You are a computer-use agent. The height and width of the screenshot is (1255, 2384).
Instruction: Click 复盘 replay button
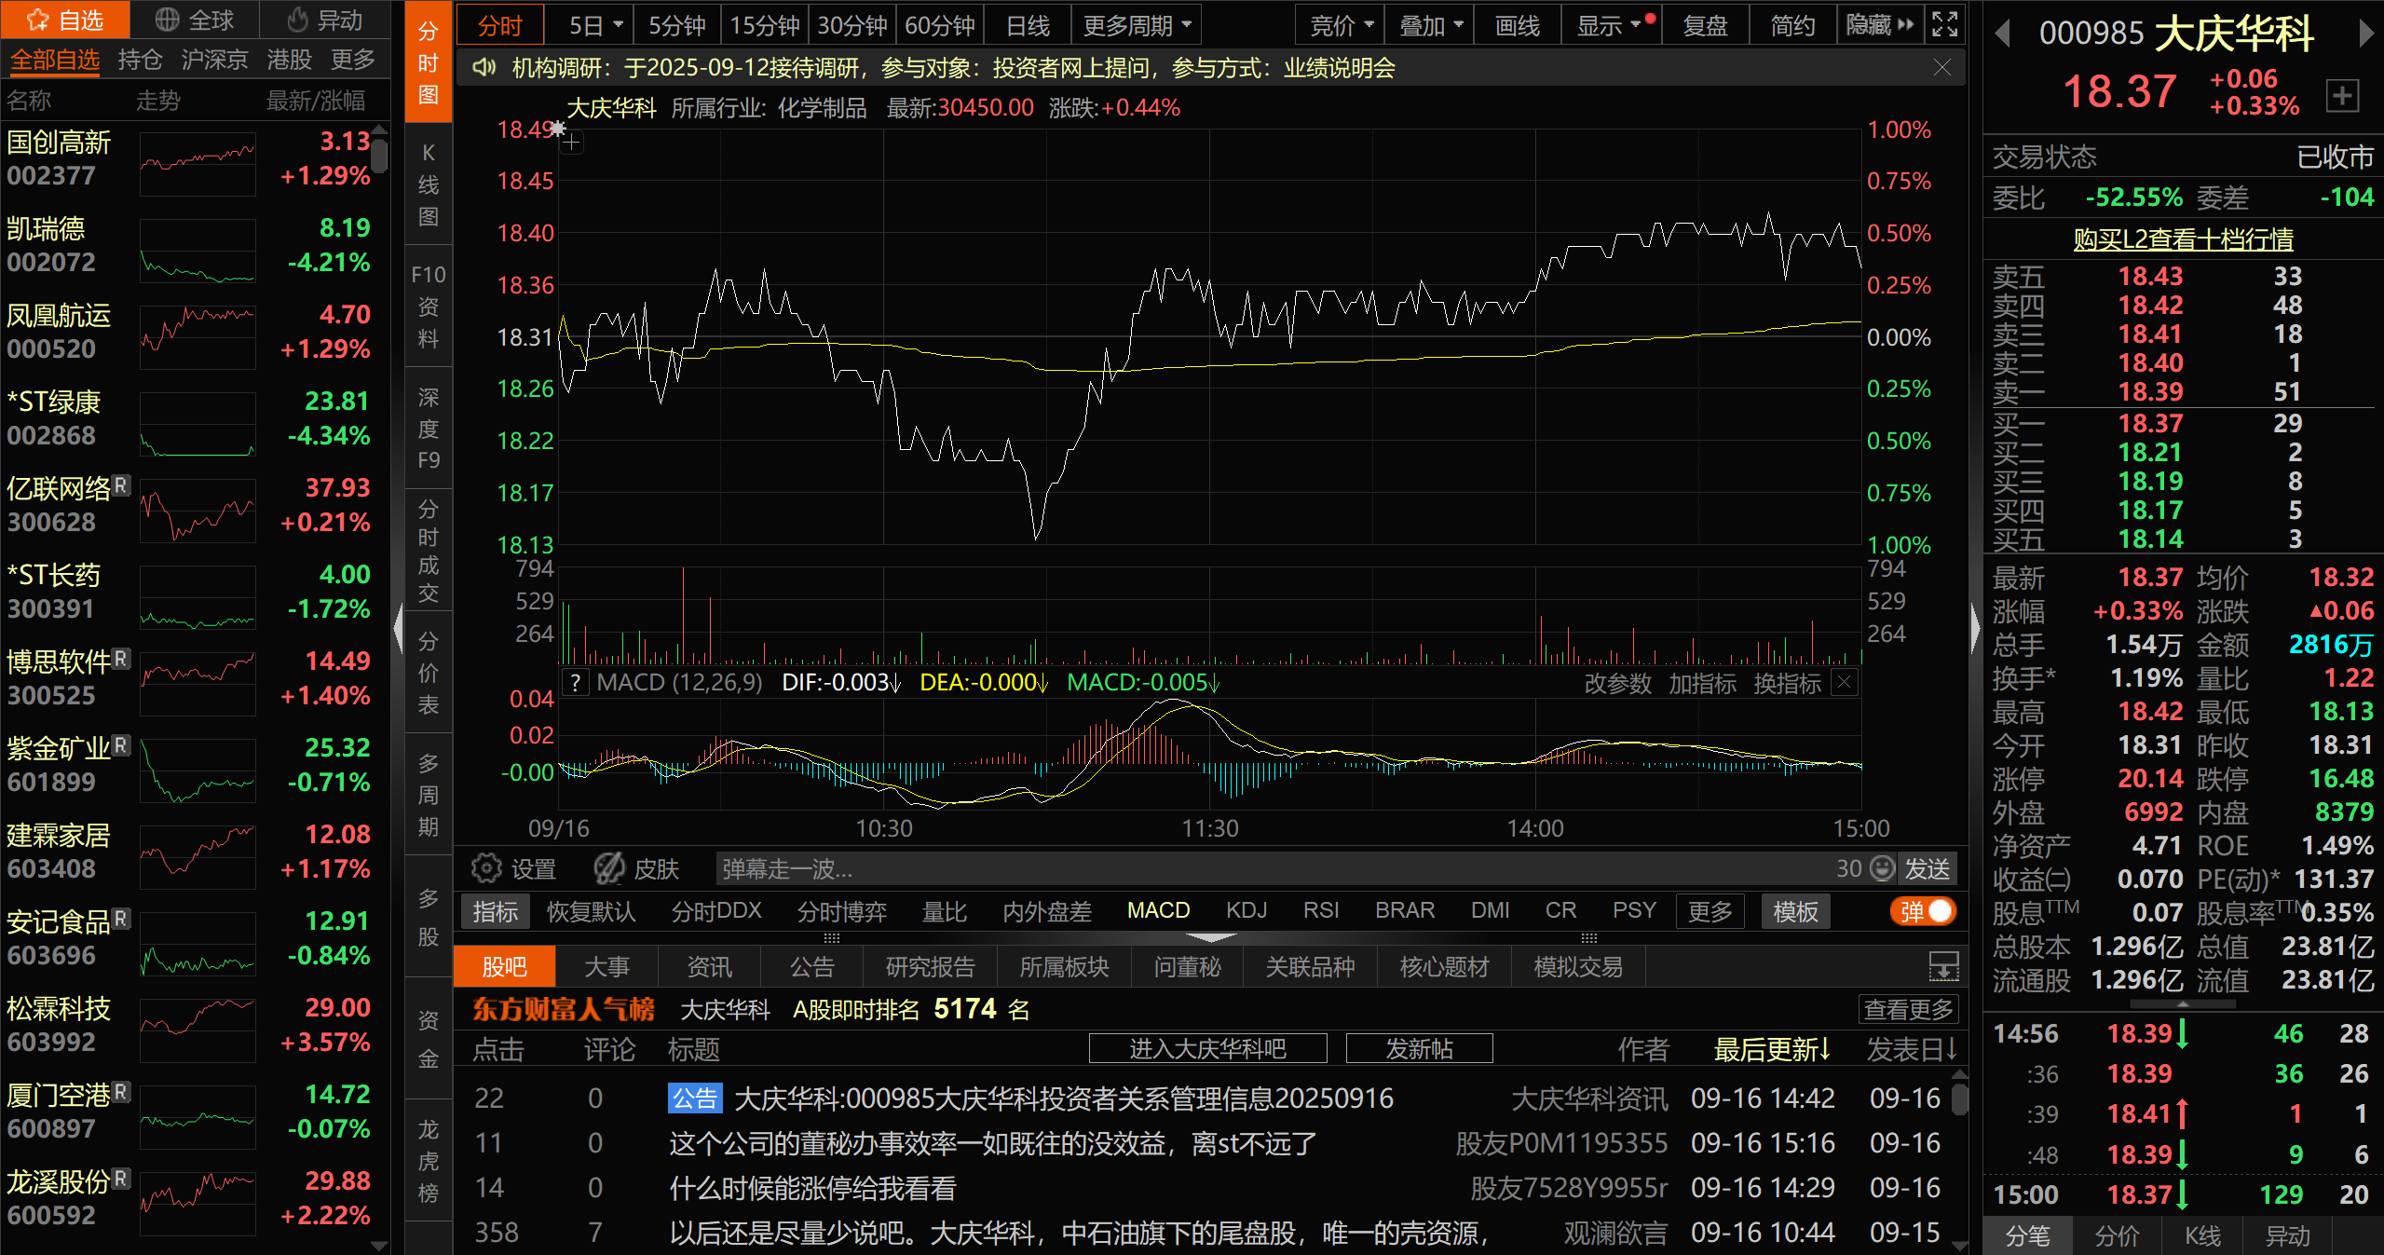(1705, 25)
